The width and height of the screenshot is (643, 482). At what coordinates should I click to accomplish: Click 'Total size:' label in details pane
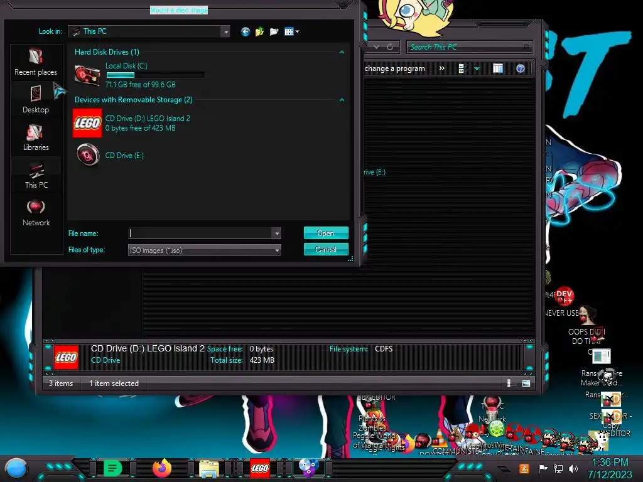tap(226, 360)
